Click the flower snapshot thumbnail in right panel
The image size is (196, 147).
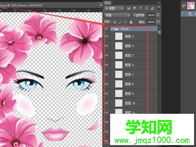tap(191, 5)
